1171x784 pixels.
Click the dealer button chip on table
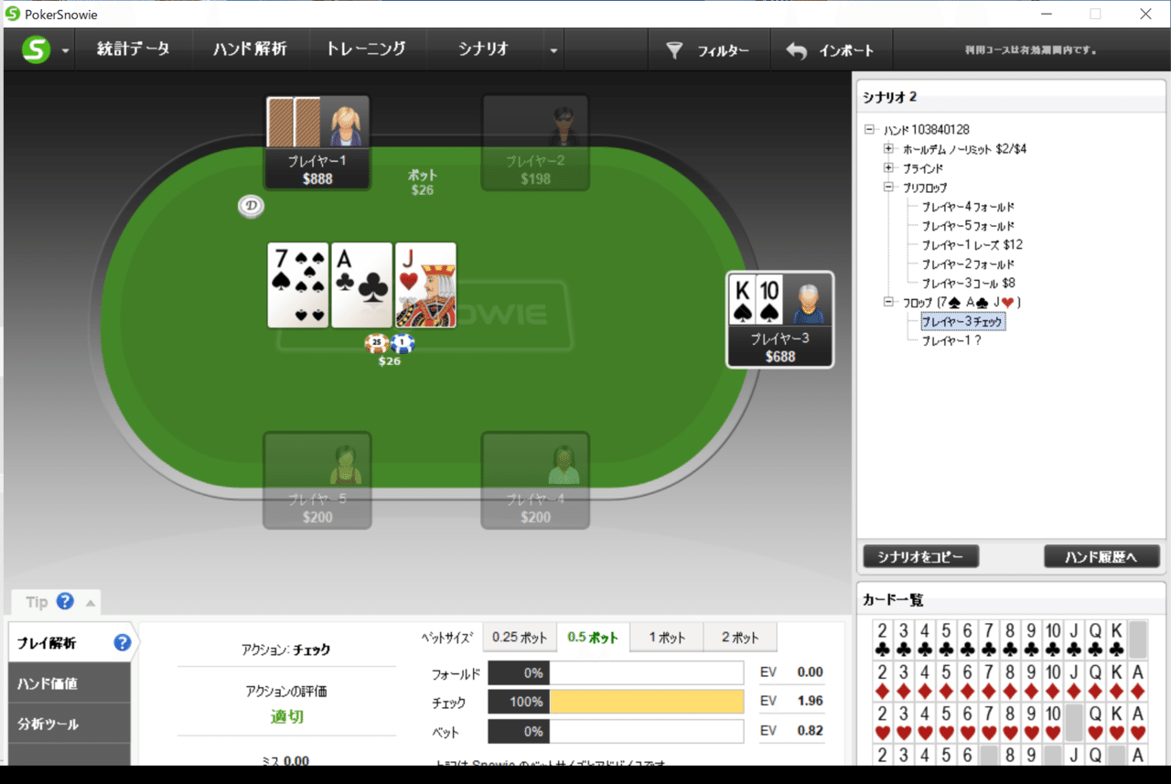click(x=251, y=207)
